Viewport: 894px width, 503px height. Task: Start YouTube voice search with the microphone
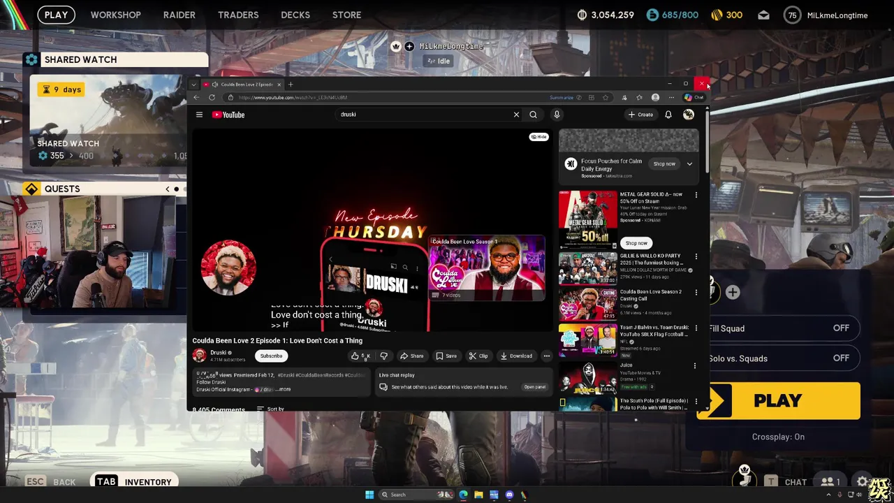tap(557, 115)
